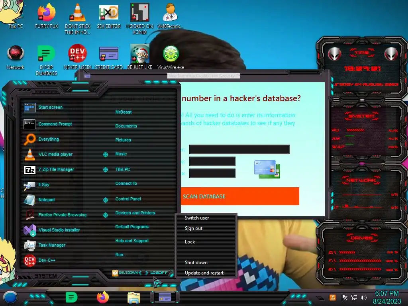Image resolution: width=408 pixels, height=306 pixels.
Task: Open Help and Support
Action: click(132, 241)
